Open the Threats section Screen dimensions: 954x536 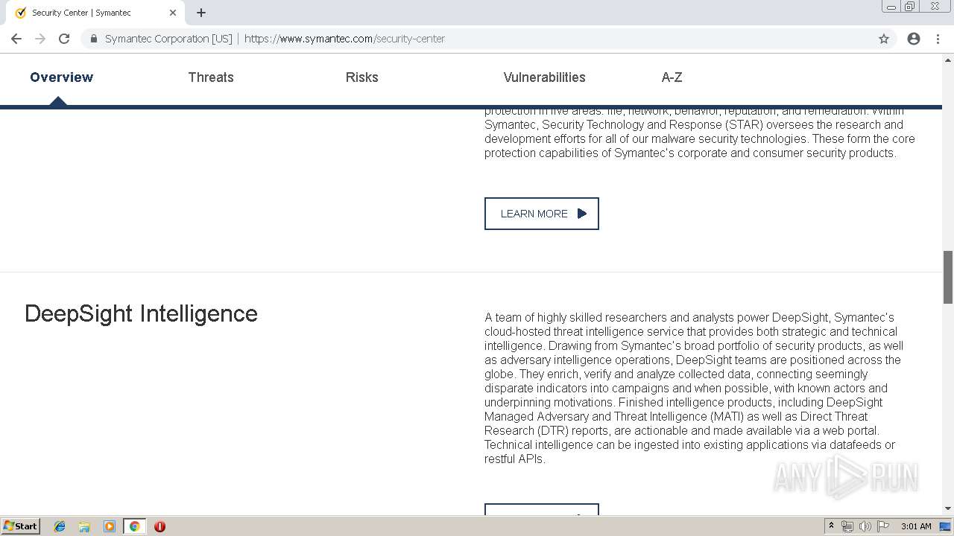point(211,77)
